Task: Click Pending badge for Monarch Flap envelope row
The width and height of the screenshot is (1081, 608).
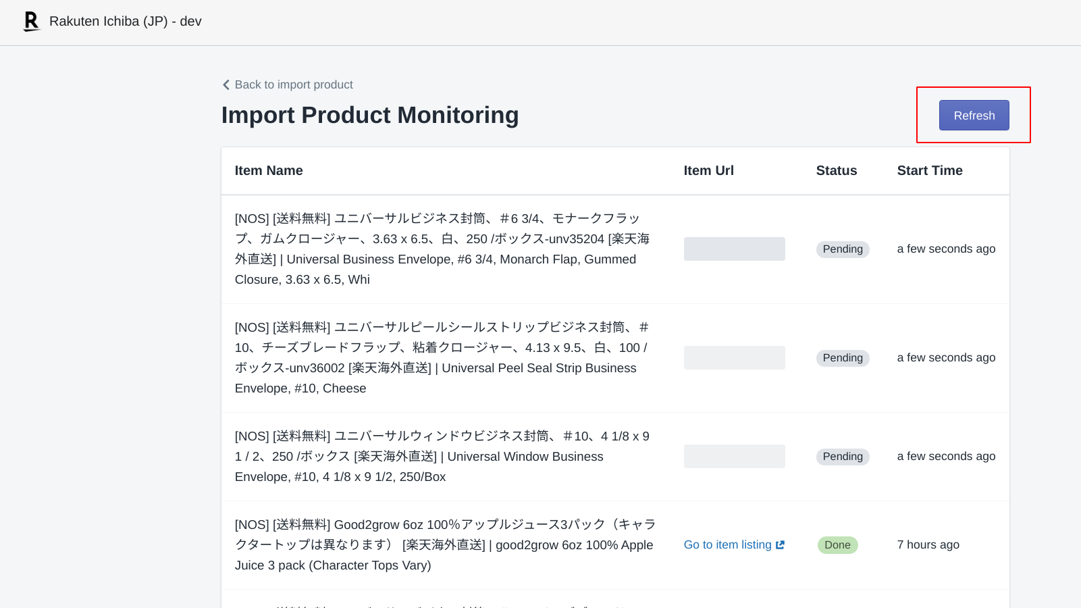Action: pos(842,249)
